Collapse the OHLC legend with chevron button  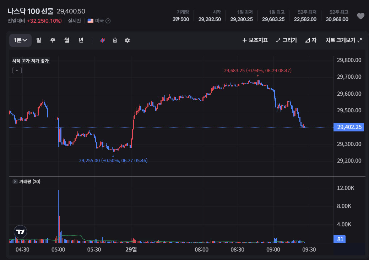click(17, 70)
